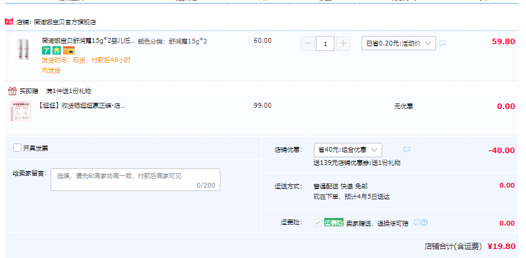Click the 99.00 gift unit price
526x258 pixels.
click(263, 106)
